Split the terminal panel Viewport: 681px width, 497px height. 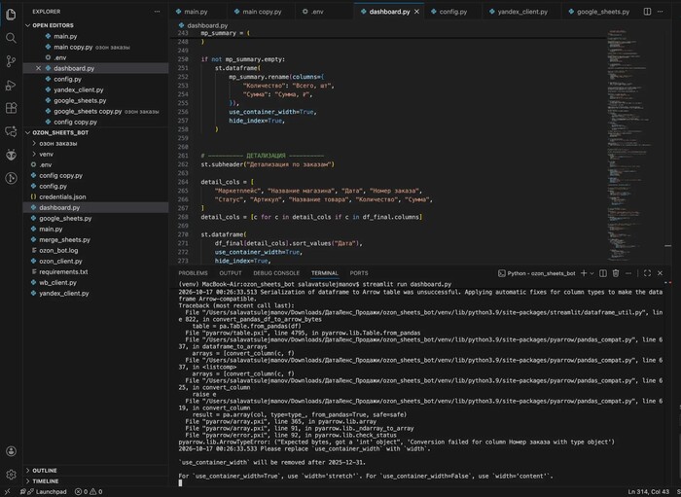[x=603, y=273]
